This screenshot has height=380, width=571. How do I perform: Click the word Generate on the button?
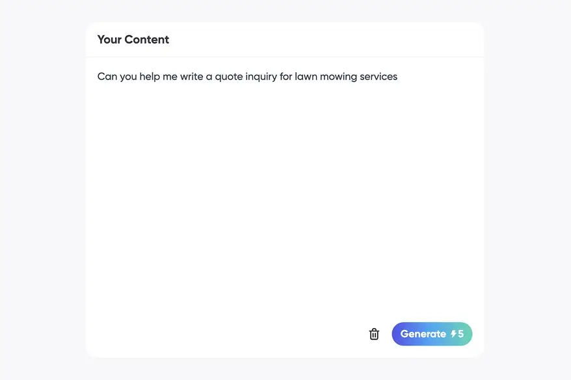(424, 334)
